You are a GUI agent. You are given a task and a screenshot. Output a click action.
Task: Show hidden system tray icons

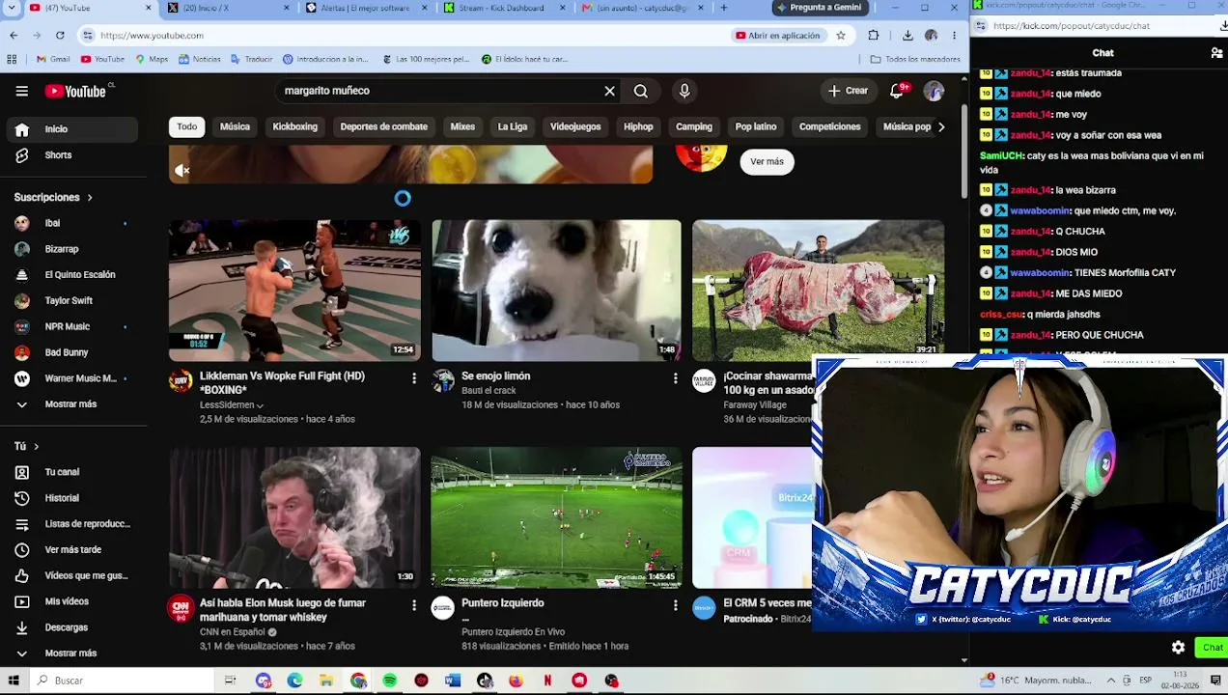[1111, 681]
